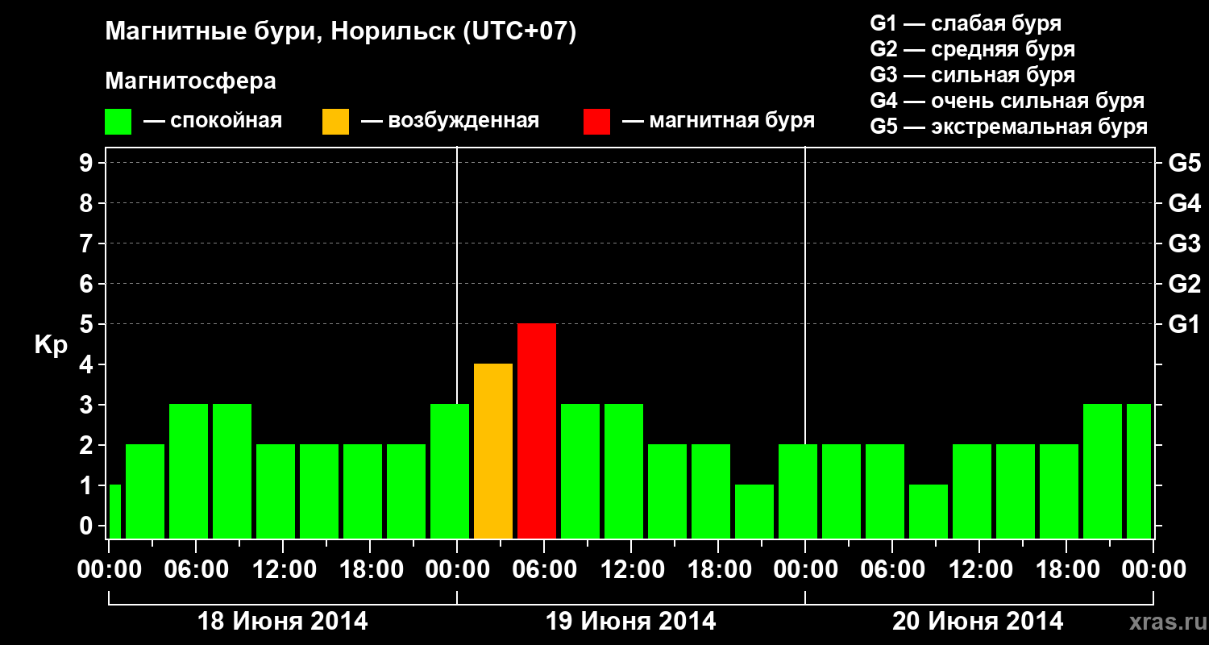This screenshot has width=1209, height=645.
Task: Click the '00:00' label where 19 June begins
Action: click(x=457, y=570)
